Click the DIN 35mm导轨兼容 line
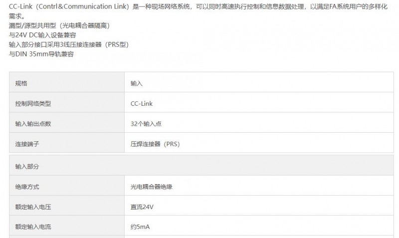 pos(41,54)
